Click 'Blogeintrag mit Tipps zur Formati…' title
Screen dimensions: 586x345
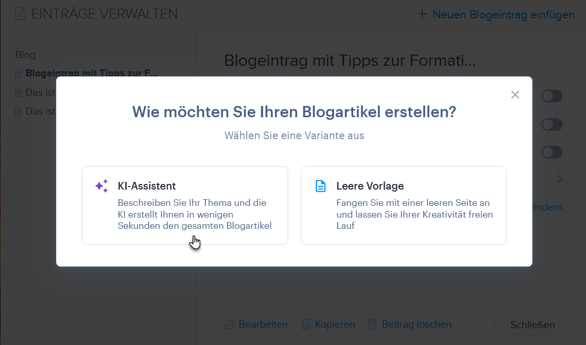pyautogui.click(x=350, y=60)
